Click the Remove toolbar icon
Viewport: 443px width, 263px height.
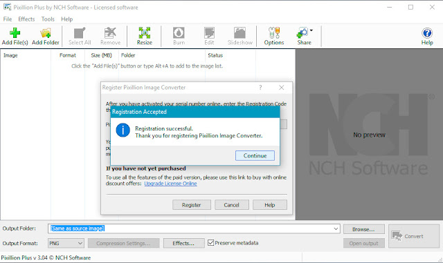tap(110, 37)
